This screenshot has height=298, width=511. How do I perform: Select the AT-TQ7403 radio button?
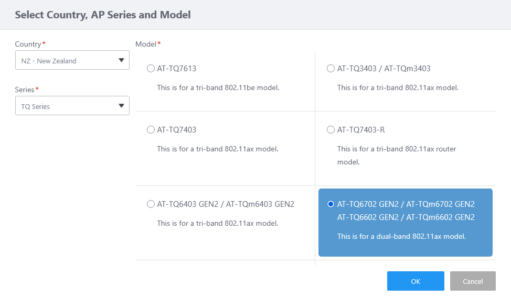pyautogui.click(x=151, y=129)
